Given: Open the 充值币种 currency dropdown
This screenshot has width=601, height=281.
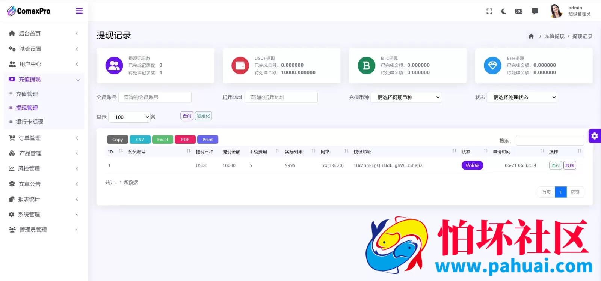Looking at the screenshot, I should [406, 97].
